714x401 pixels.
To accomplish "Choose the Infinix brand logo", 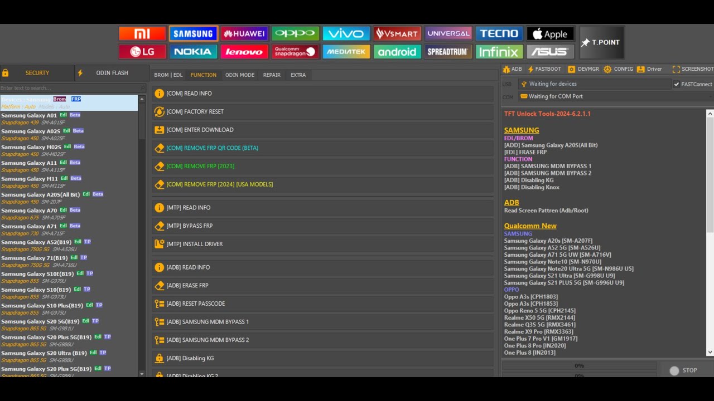I will (x=499, y=52).
